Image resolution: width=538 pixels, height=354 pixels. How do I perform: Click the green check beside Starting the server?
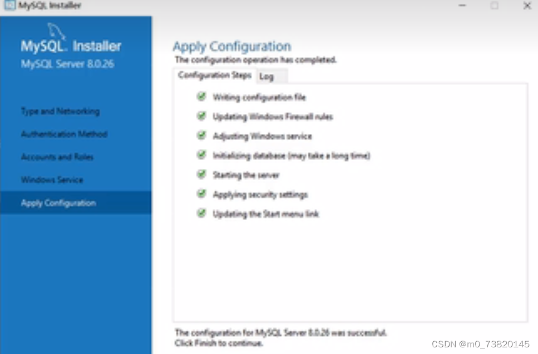(x=201, y=174)
